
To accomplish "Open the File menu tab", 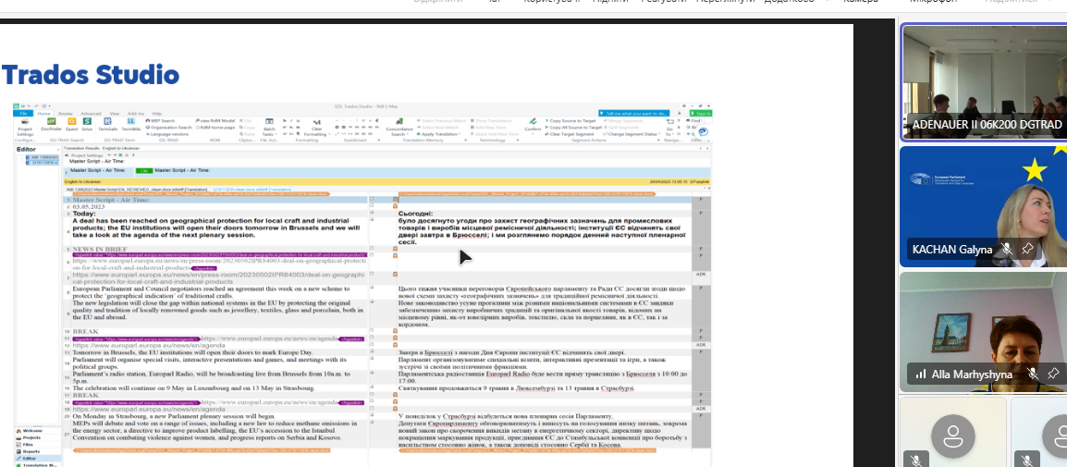I will [25, 114].
